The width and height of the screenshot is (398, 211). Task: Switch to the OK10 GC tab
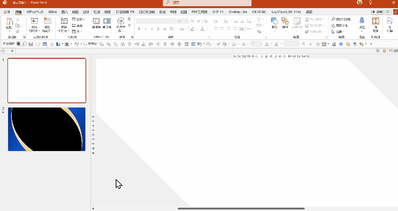click(x=259, y=12)
